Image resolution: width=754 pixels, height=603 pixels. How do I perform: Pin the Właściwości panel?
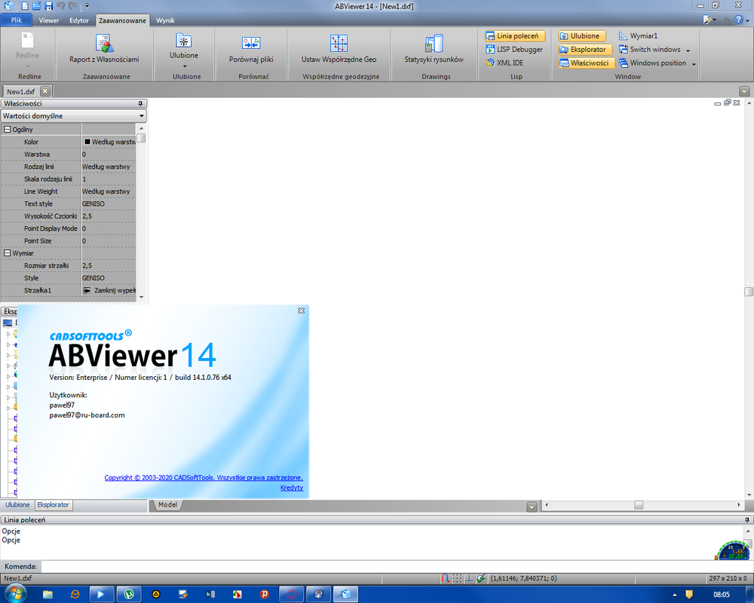click(140, 103)
